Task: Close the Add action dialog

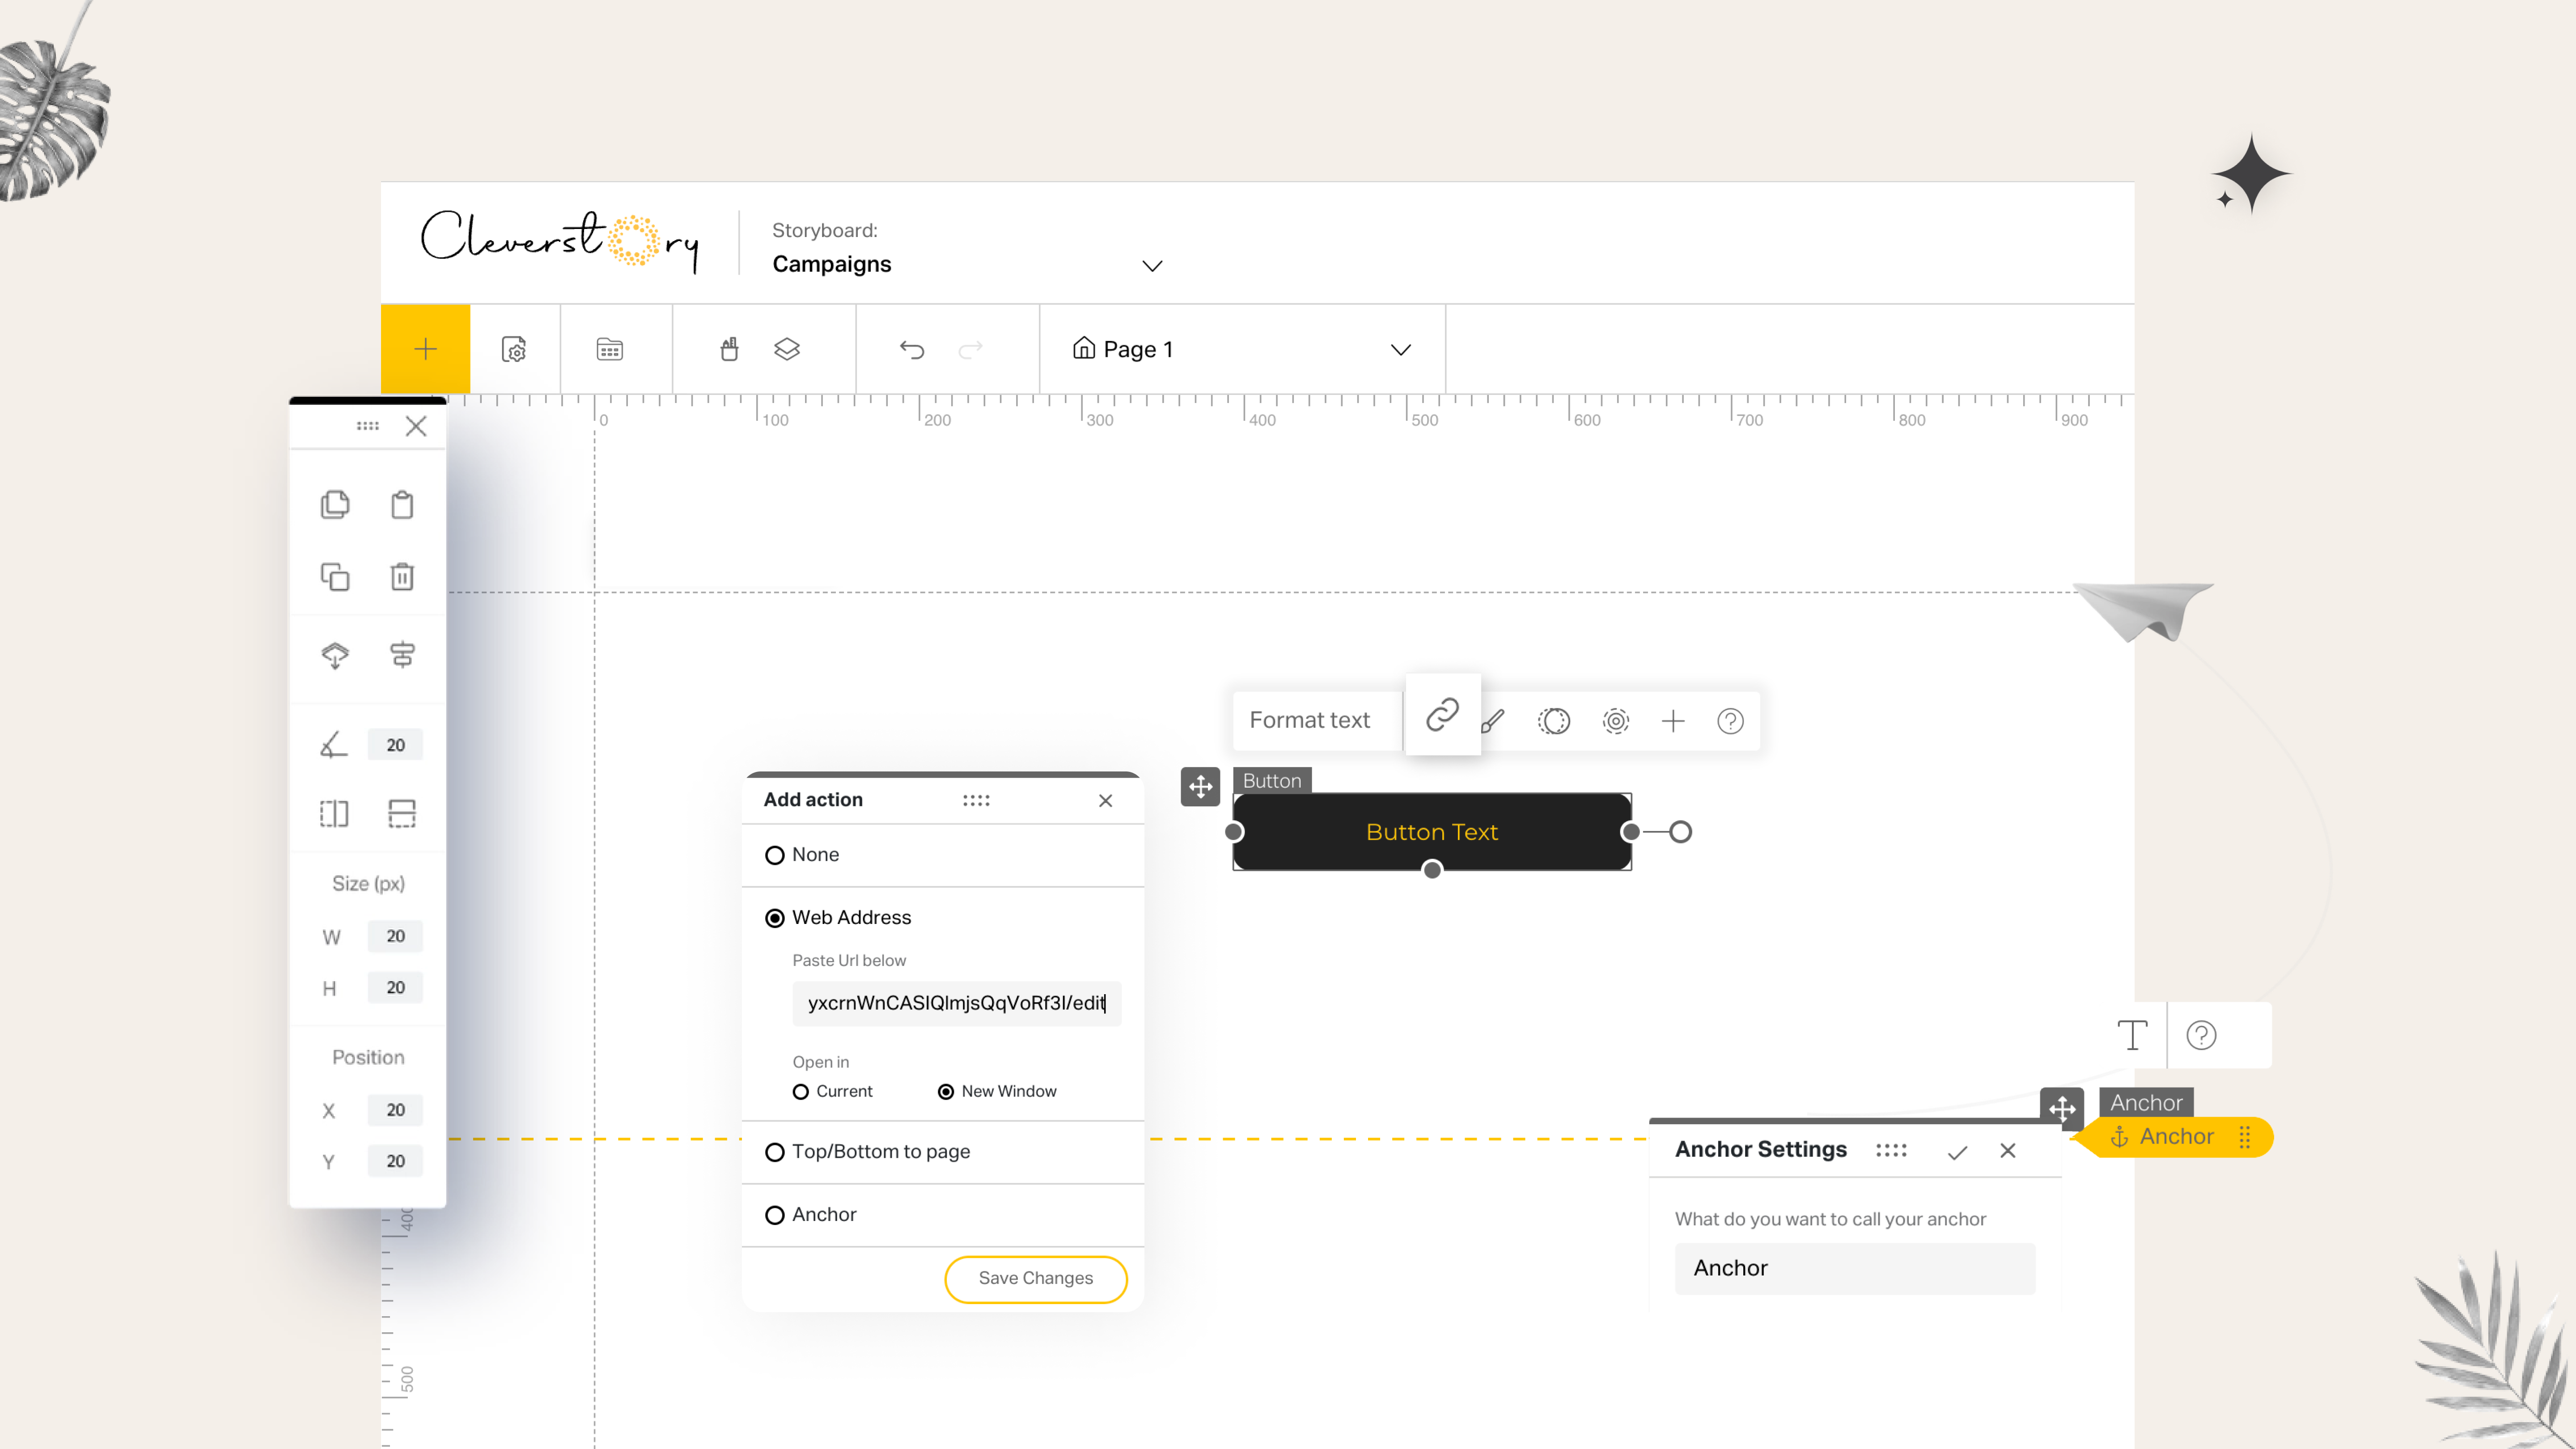Action: [1105, 800]
